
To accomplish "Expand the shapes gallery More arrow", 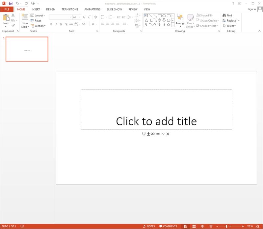I will pos(173,25).
